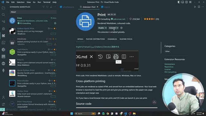Click the extensions search box containing PRINT
Image resolution: width=206 pixels, height=116 pixels.
33,12
